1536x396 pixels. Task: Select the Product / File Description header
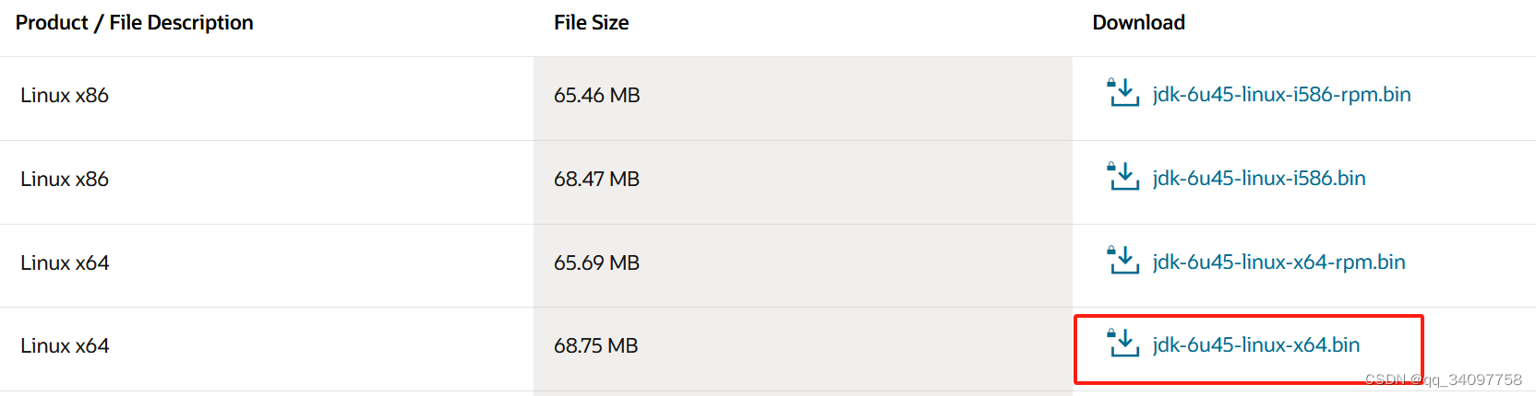tap(135, 23)
